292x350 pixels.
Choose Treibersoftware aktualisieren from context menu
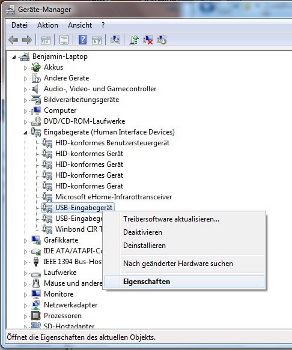[184, 219]
